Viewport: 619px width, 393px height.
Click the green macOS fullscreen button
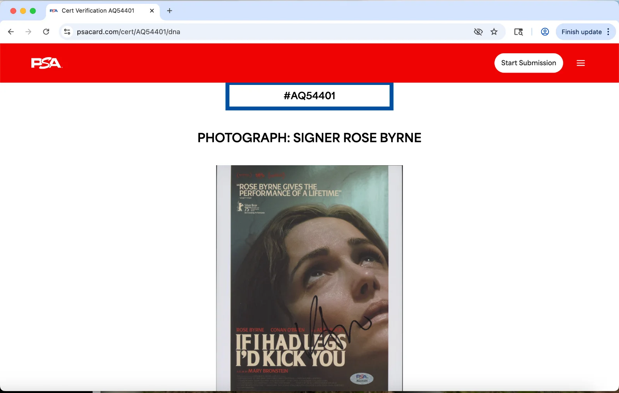tap(33, 11)
